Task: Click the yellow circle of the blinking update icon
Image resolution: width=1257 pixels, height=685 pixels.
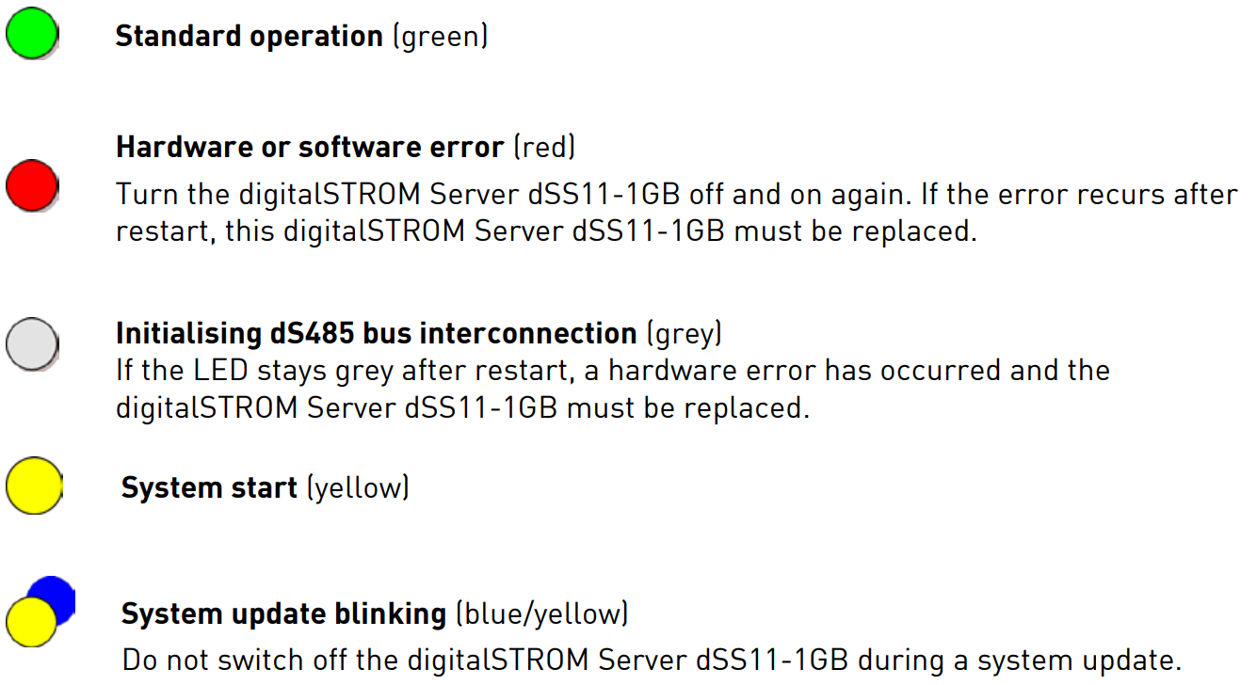Action: 33,619
